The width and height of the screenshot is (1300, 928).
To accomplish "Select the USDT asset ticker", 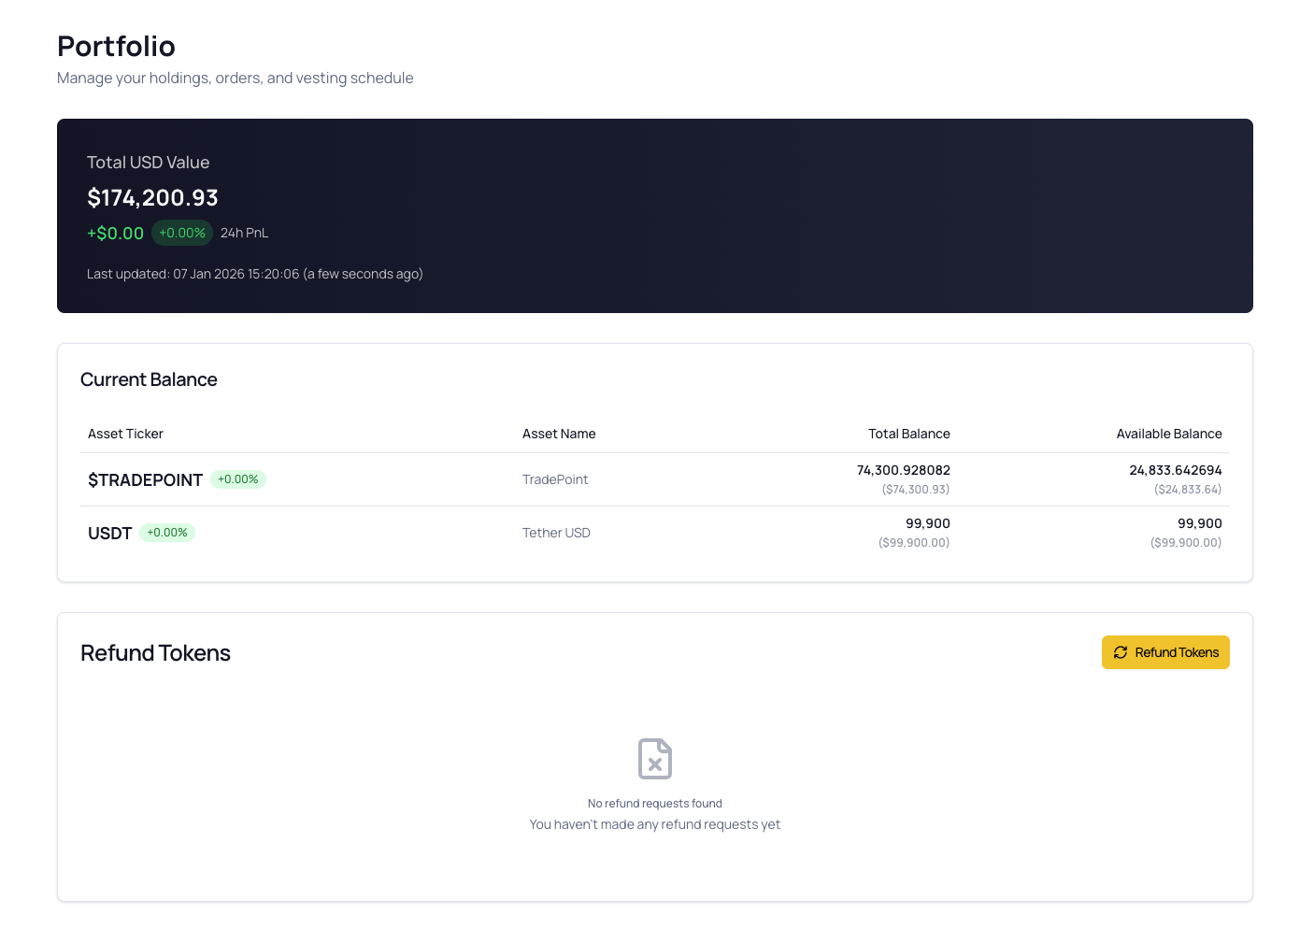I will click(109, 533).
